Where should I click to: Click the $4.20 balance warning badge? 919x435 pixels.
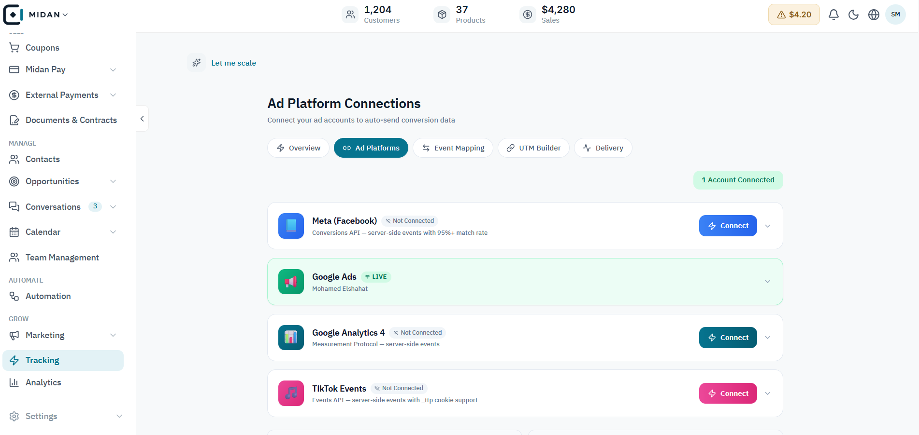794,14
